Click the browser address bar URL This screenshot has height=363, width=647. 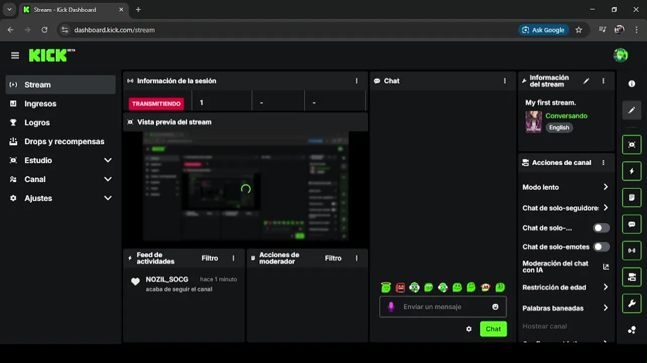point(114,30)
